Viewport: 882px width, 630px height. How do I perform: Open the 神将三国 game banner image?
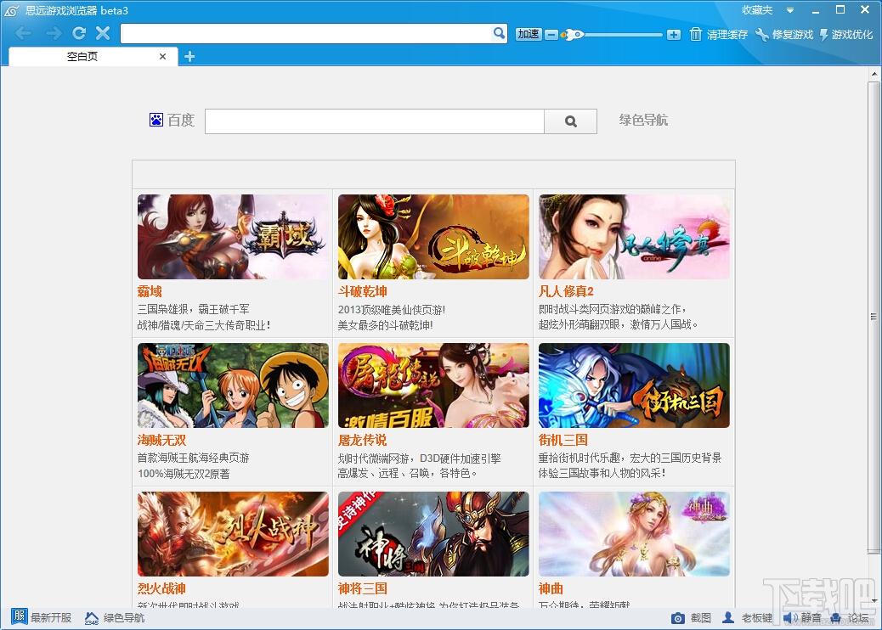(433, 534)
